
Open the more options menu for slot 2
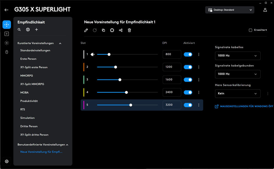(x=199, y=67)
